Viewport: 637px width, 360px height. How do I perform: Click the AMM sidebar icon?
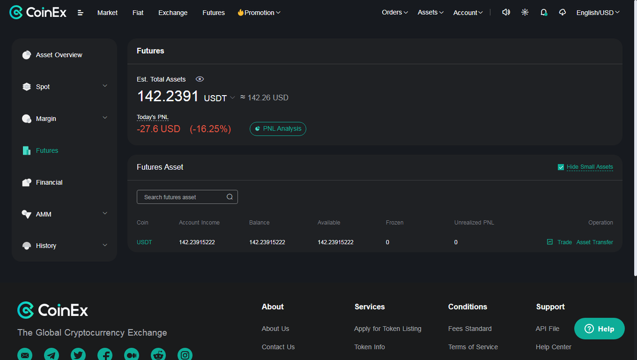27,214
